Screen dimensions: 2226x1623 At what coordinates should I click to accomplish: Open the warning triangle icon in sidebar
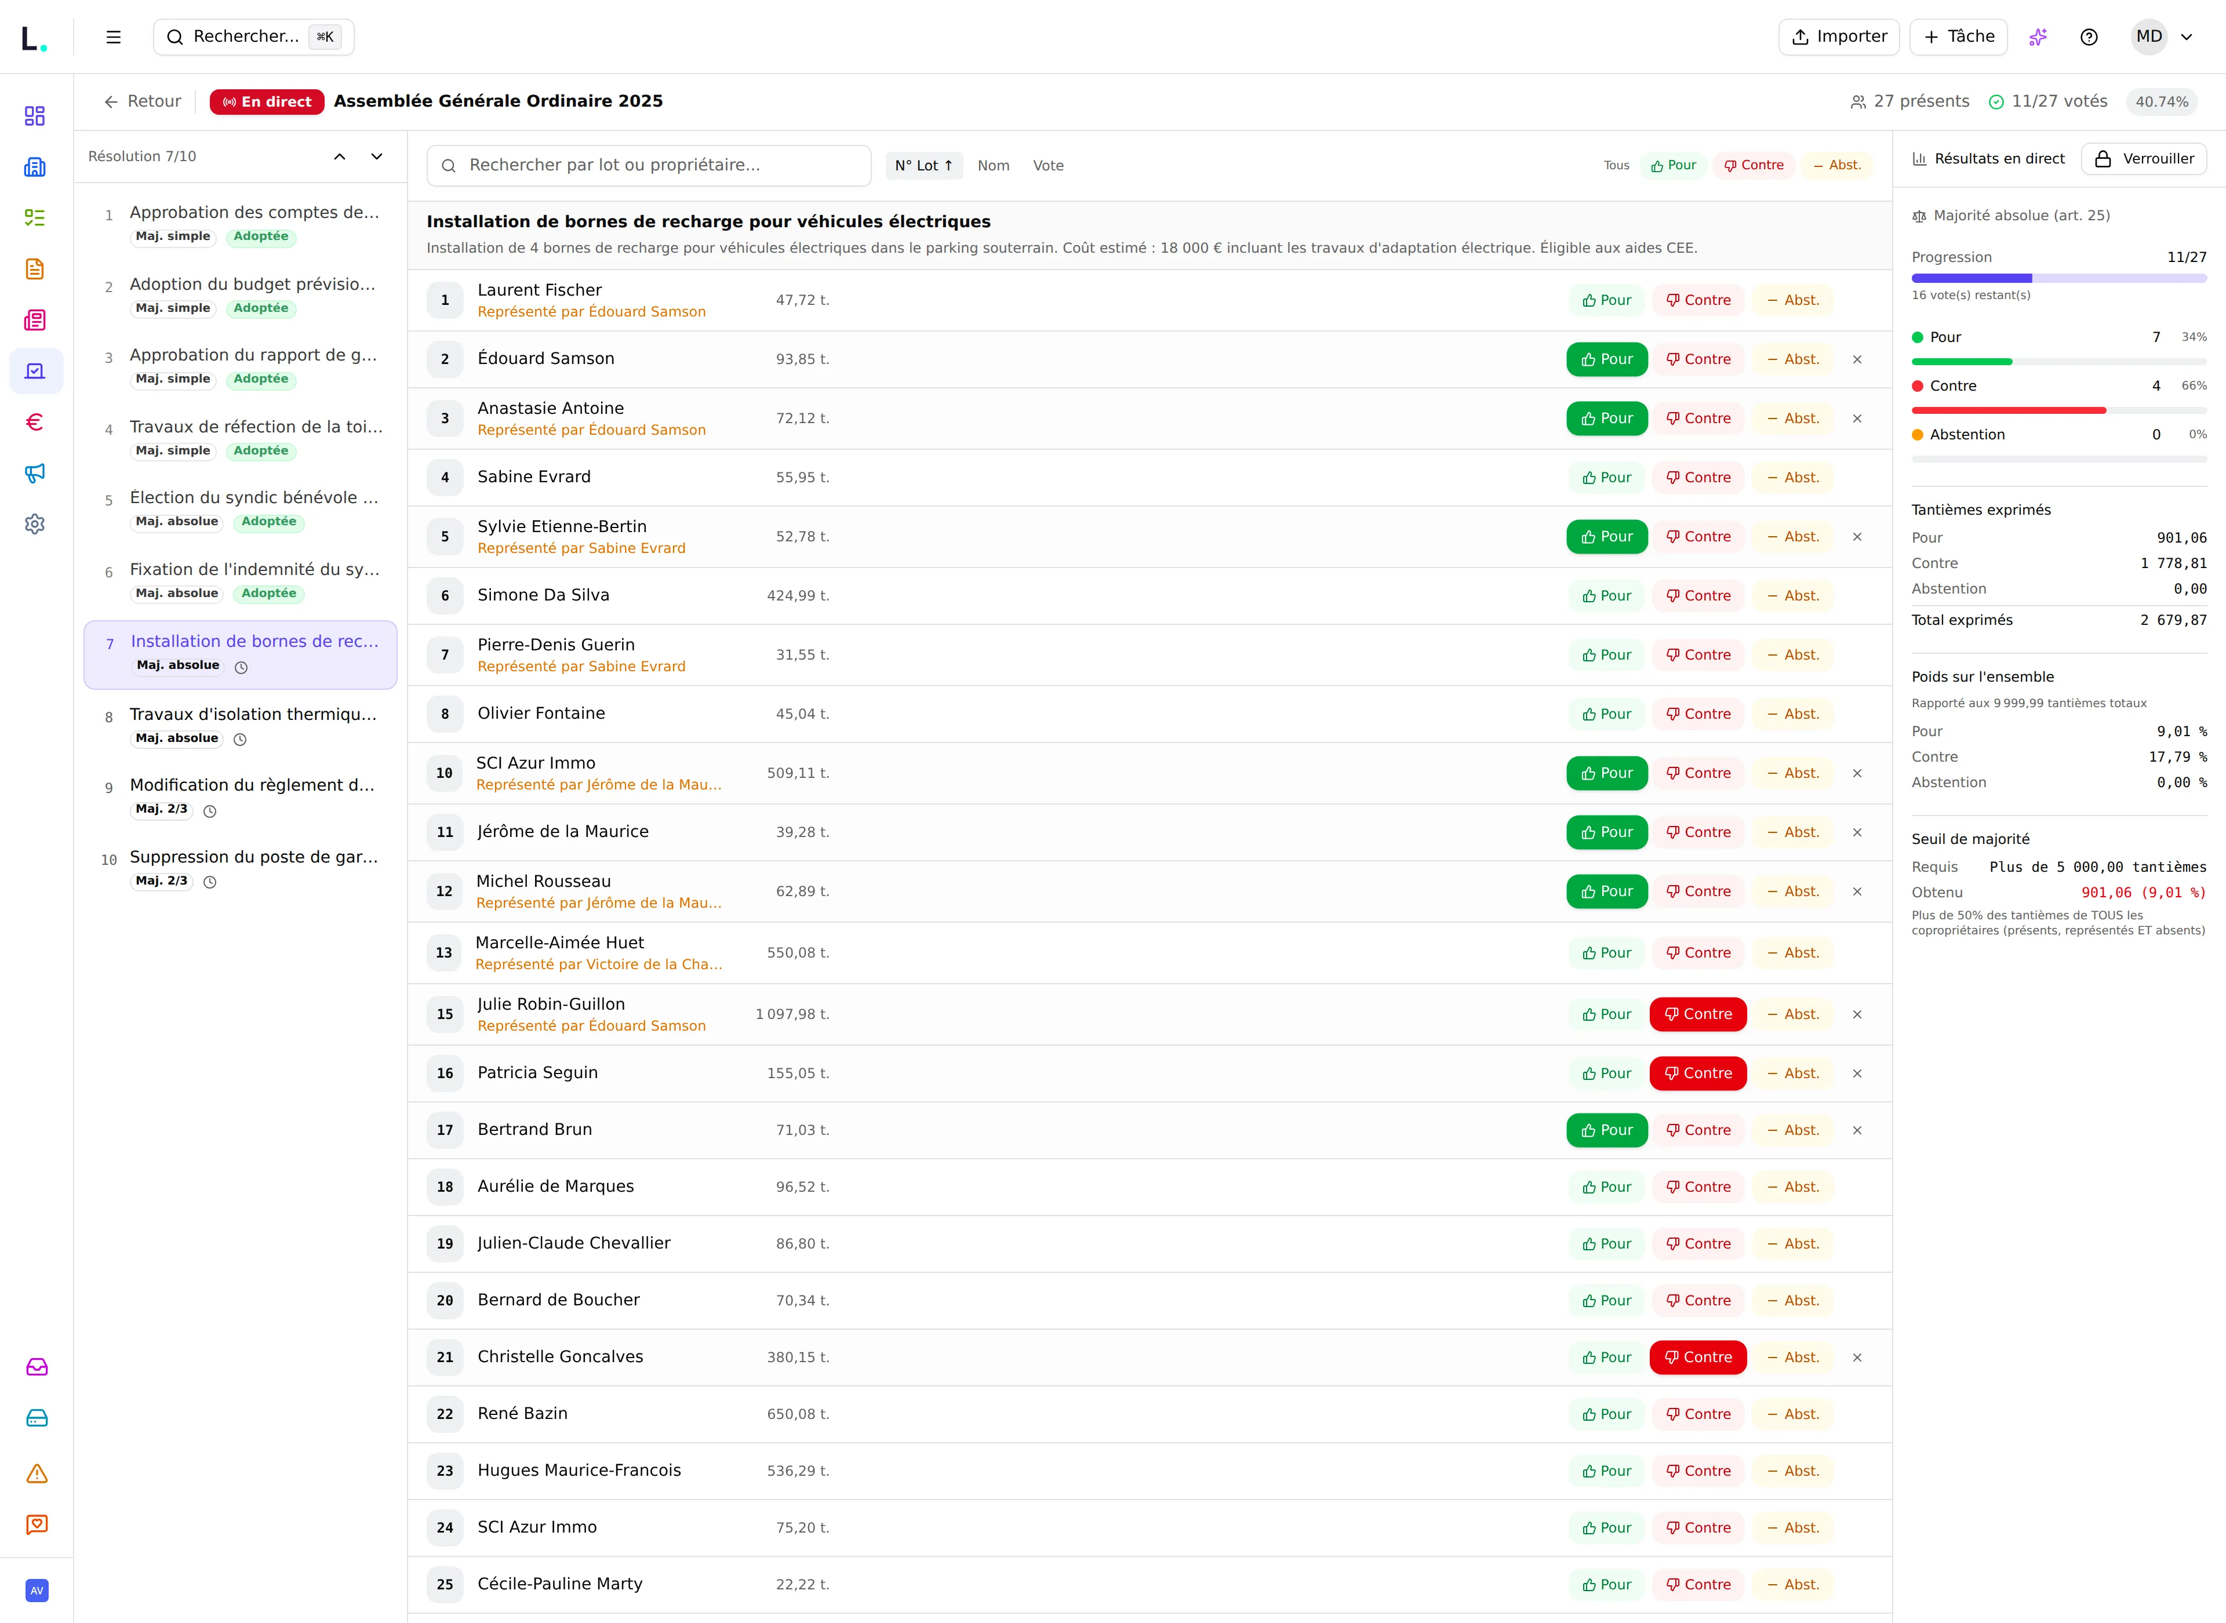(37, 1473)
